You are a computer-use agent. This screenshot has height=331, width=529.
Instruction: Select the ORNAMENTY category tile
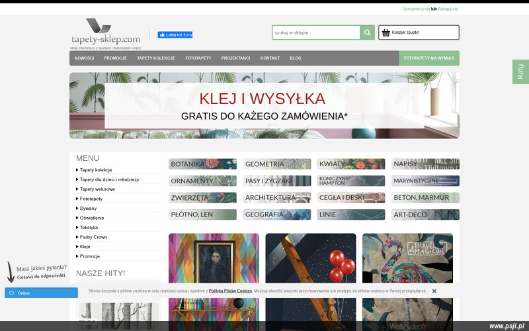click(202, 181)
